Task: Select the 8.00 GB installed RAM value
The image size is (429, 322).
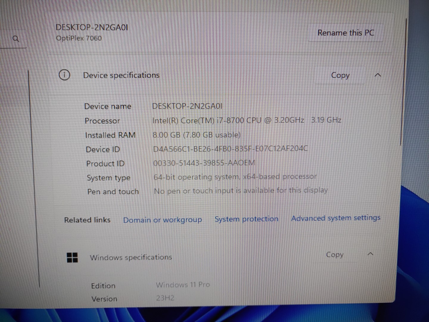Action: pos(196,135)
